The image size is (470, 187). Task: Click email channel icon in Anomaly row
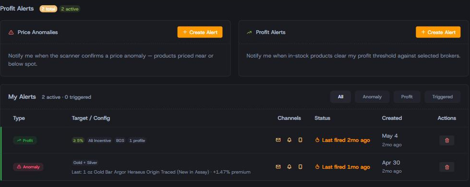tap(278, 167)
